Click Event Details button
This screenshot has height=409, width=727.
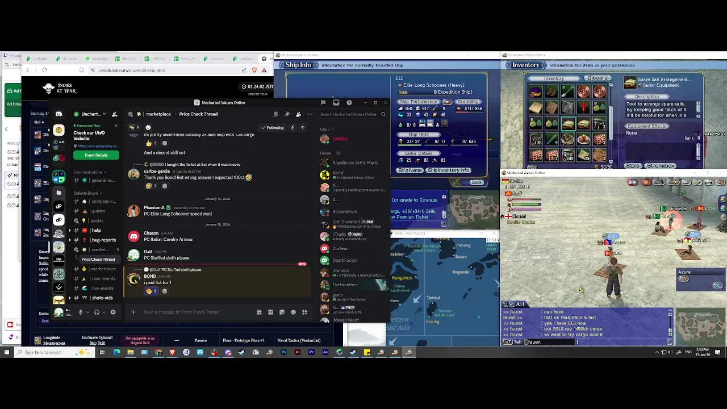96,155
